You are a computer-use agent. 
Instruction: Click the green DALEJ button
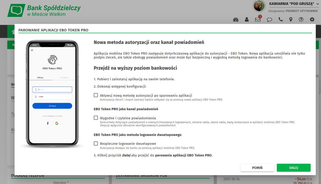pos(293,168)
